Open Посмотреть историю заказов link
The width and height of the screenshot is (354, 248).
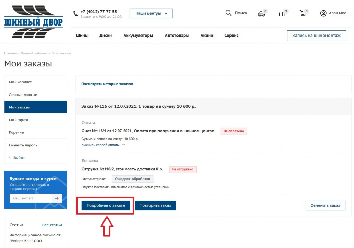click(107, 84)
